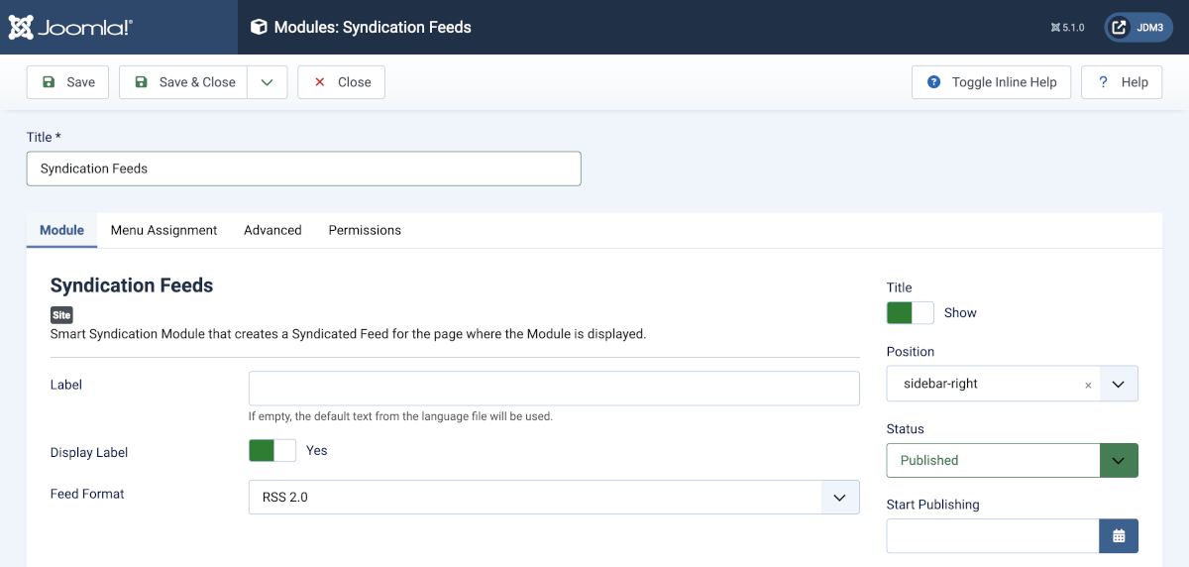Click the Site badge label
1189x567 pixels.
click(x=61, y=315)
